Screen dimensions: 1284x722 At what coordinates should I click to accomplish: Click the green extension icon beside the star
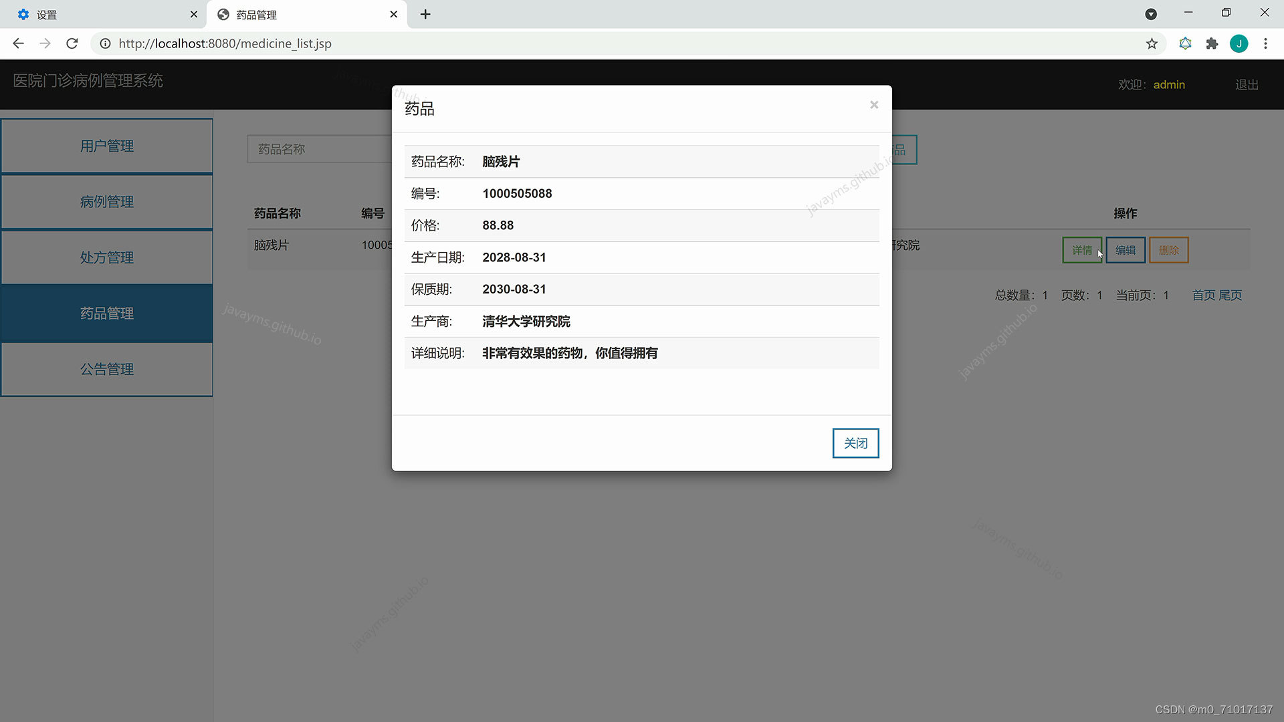click(1185, 43)
